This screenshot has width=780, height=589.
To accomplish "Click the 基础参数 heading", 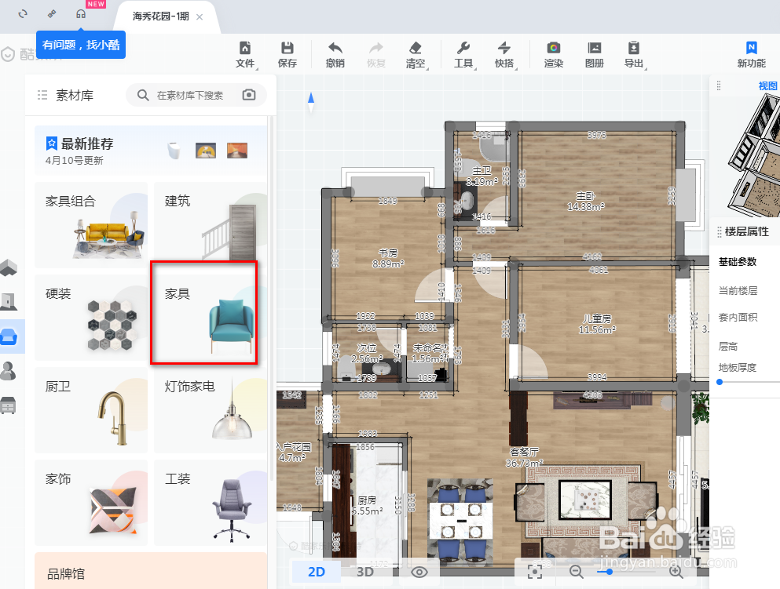I will (x=738, y=262).
